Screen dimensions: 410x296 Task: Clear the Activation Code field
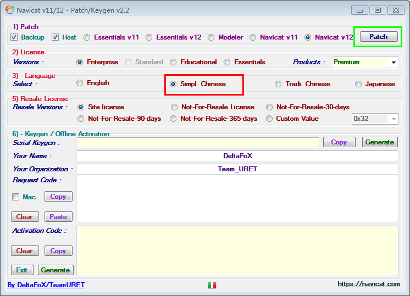[x=25, y=251]
